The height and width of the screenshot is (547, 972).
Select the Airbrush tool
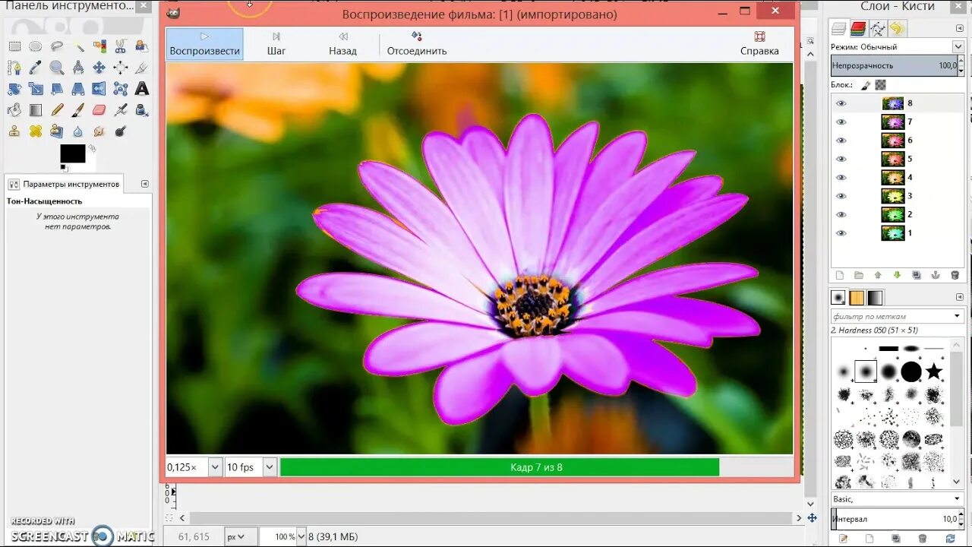[120, 109]
